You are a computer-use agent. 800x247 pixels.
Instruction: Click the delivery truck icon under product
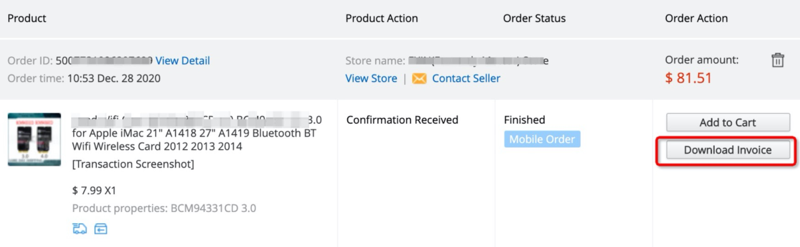(80, 229)
